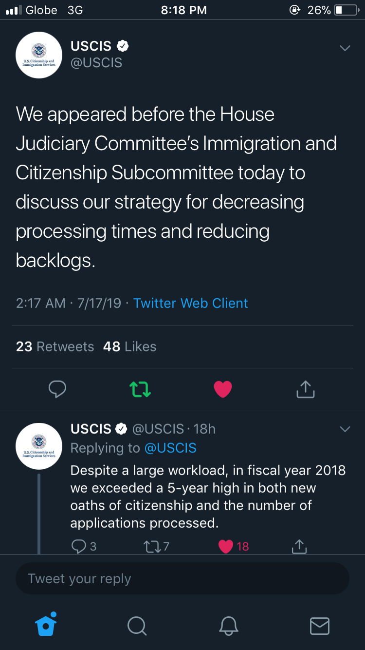Image resolution: width=365 pixels, height=650 pixels.
Task: Open the Notifications bell tab
Action: pyautogui.click(x=228, y=625)
